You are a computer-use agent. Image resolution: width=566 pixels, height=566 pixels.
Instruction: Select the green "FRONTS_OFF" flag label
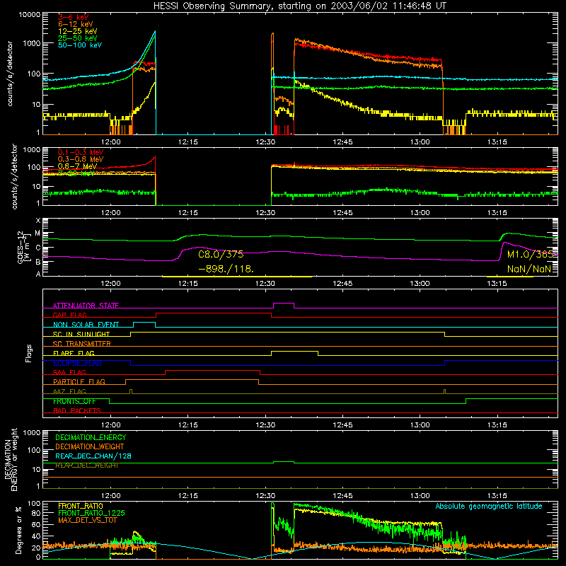(x=74, y=401)
